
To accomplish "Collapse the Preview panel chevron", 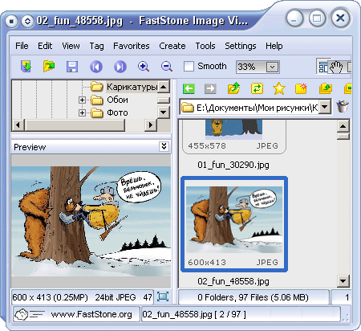I will 164,146.
